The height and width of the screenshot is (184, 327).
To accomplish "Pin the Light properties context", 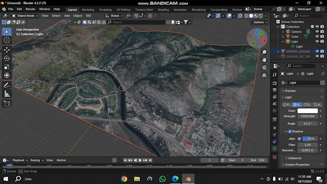I will 323,74.
